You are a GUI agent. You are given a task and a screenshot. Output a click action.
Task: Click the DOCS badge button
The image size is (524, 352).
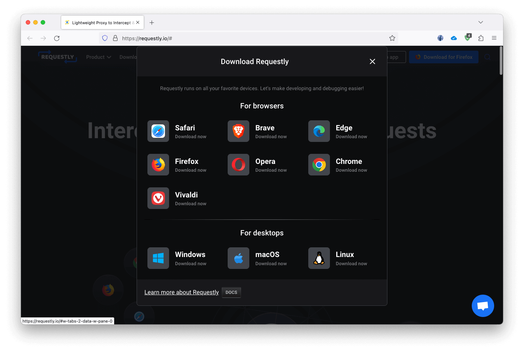[231, 292]
